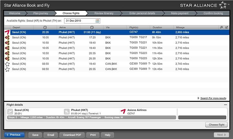The height and width of the screenshot is (139, 233).
Task: Click the Next button
Action: 221,135
